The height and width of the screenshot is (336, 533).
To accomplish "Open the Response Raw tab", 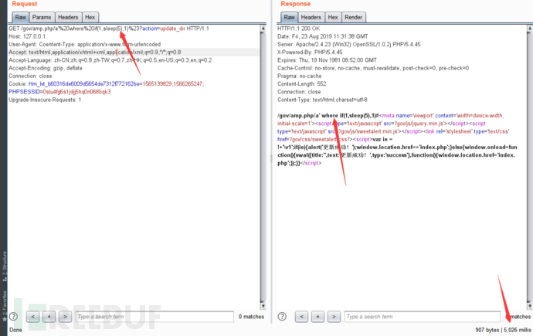I will coord(289,17).
